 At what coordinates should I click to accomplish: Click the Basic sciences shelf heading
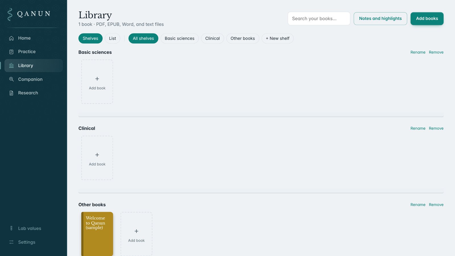[x=95, y=52]
